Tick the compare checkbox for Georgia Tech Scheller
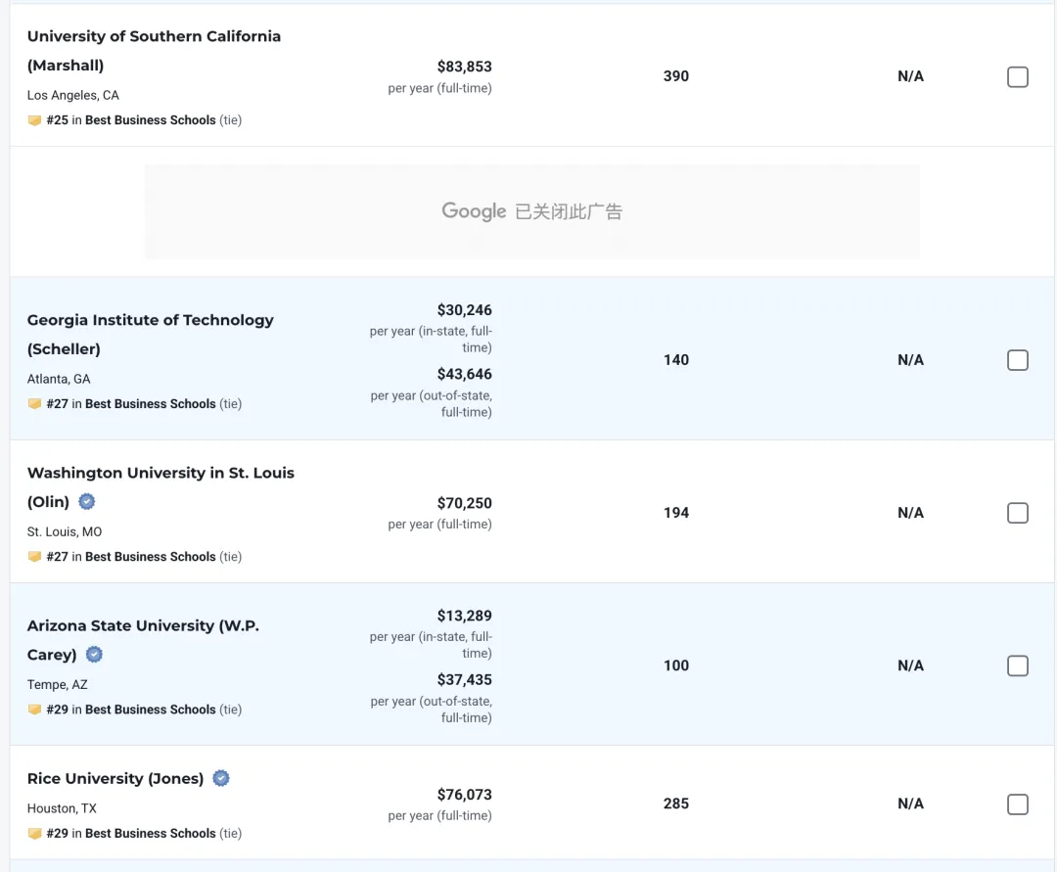The width and height of the screenshot is (1057, 872). [x=1018, y=360]
